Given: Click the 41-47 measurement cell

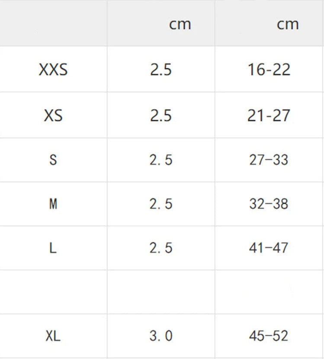Looking at the screenshot, I should pos(269,248).
